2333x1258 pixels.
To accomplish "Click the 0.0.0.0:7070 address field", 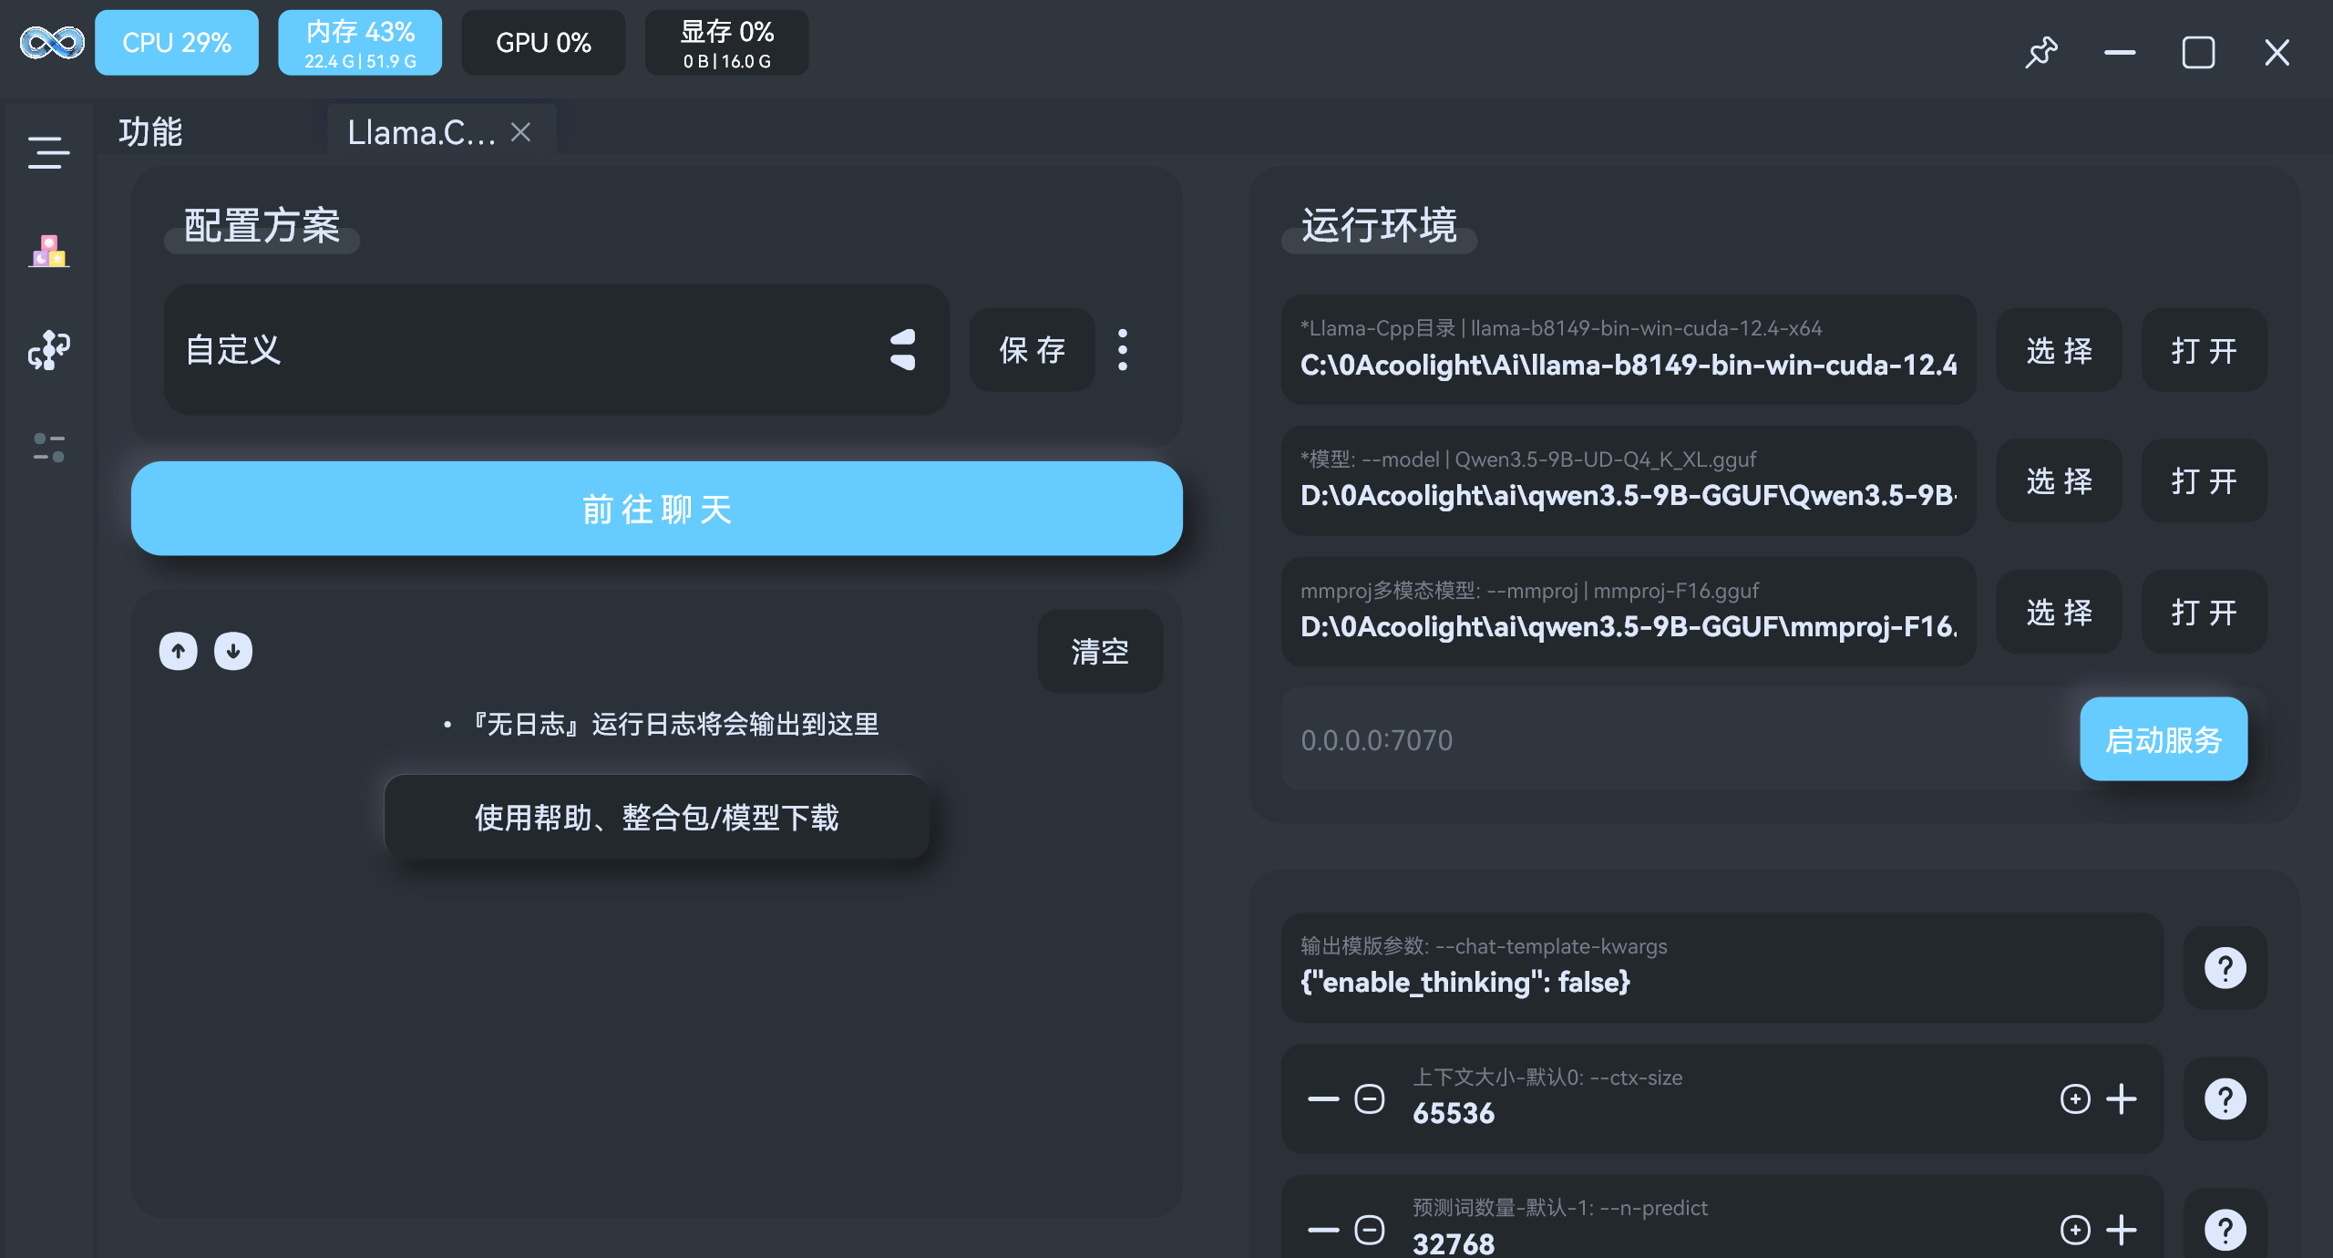I will 1677,739.
